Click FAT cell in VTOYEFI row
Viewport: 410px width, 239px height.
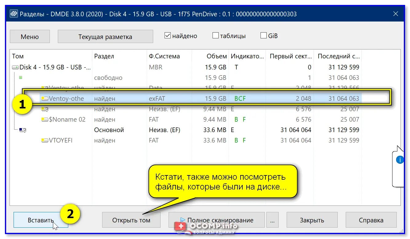coord(154,140)
